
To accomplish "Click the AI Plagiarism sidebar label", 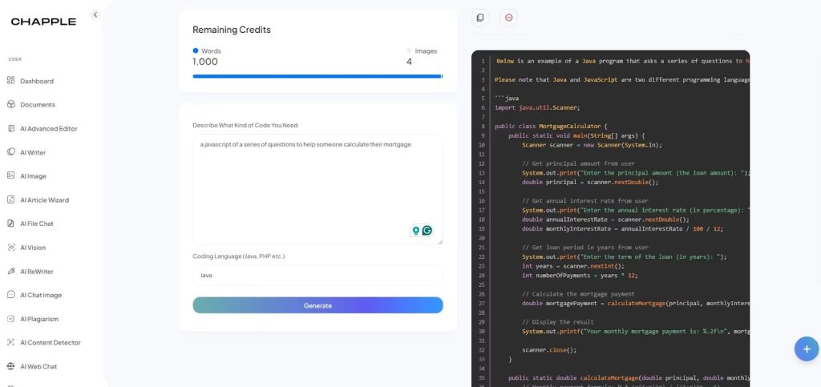I will click(x=39, y=319).
